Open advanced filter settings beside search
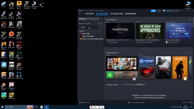 101,27
